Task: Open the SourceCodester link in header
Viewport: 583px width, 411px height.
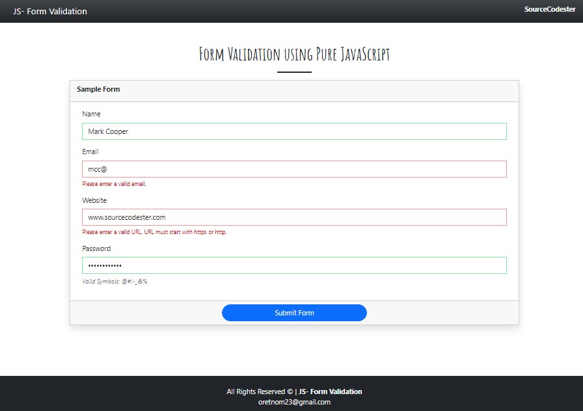Action: pos(550,9)
